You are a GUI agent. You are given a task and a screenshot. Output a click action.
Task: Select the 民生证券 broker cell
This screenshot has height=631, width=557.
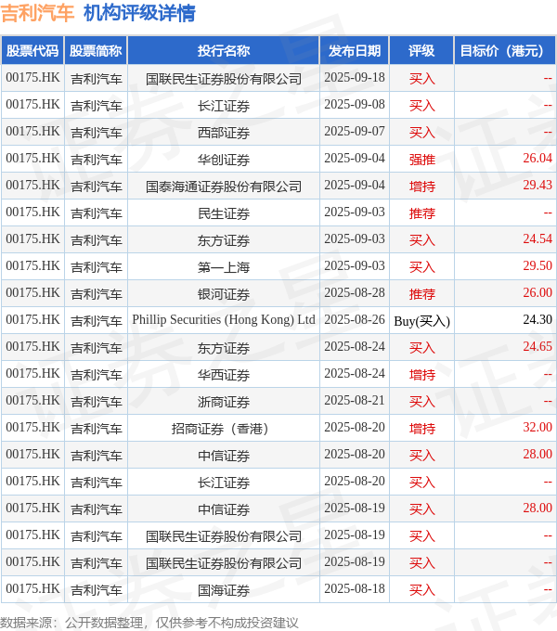click(224, 213)
